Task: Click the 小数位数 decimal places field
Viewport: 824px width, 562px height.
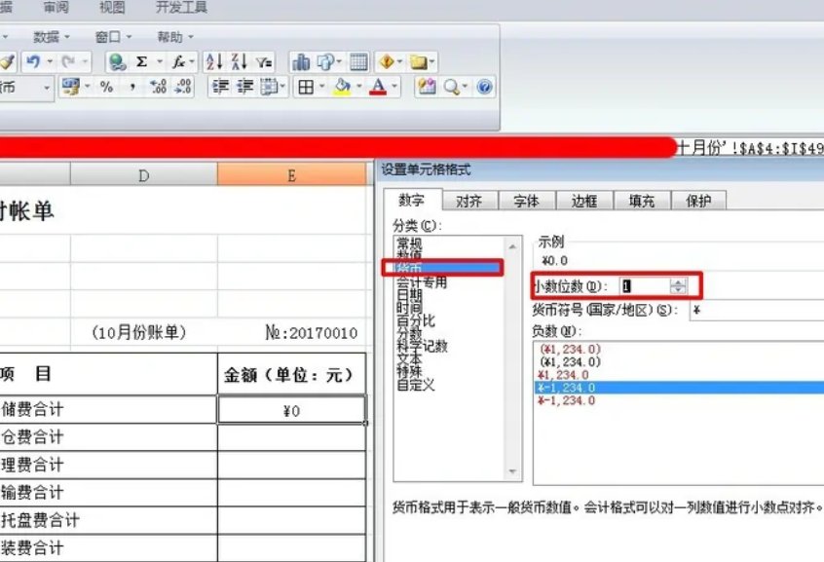Action: pyautogui.click(x=646, y=286)
